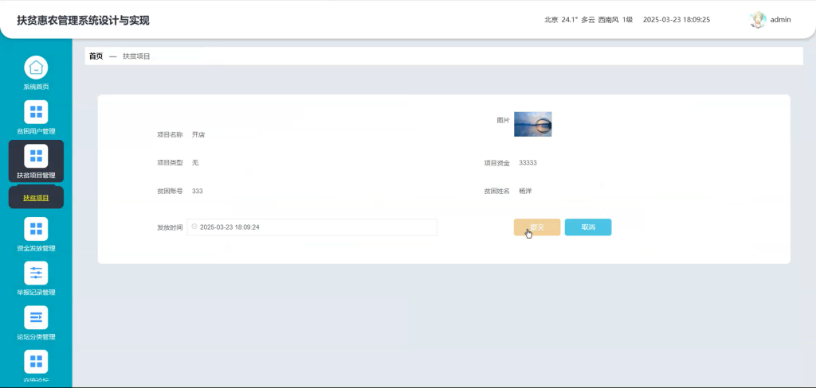Select the 扶贫项目 submenu item
816x388 pixels.
tap(36, 197)
